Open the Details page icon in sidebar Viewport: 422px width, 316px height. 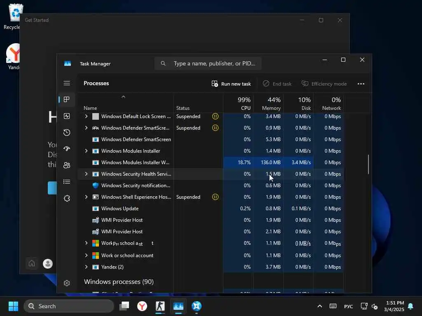pyautogui.click(x=67, y=182)
